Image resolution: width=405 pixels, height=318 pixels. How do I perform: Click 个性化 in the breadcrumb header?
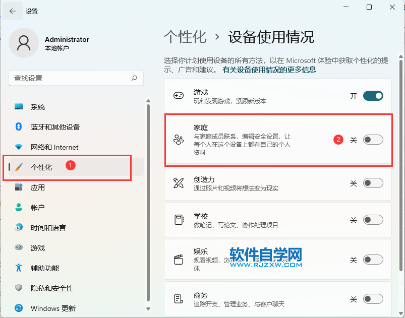coord(185,37)
